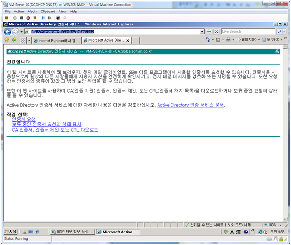The height and width of the screenshot is (245, 291).
Task: Pause the virtual machine
Action: coord(43,18)
